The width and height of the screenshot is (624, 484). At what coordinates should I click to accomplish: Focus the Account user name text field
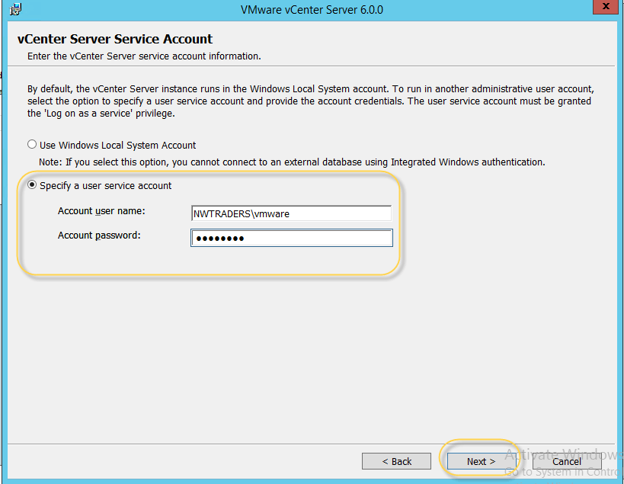pyautogui.click(x=291, y=214)
